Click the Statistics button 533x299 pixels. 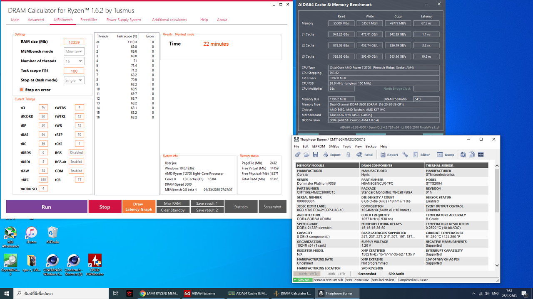241,207
